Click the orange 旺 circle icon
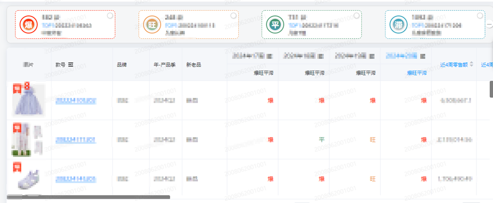 (x=152, y=24)
